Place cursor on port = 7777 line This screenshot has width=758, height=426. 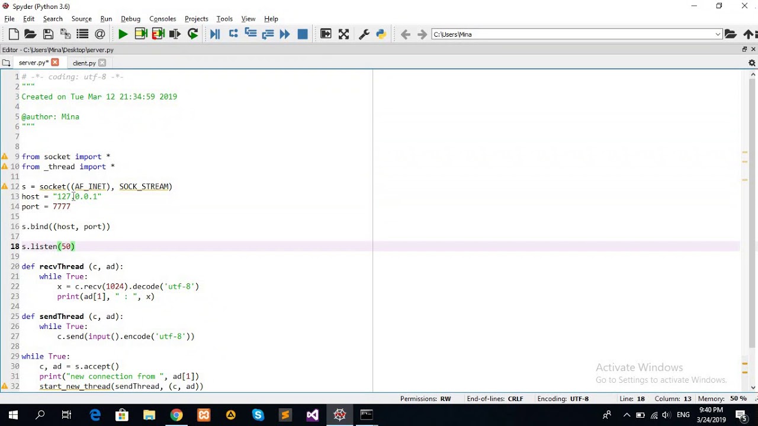pos(46,206)
